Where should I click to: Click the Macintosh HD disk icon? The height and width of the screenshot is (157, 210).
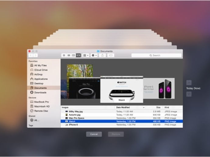(32, 106)
